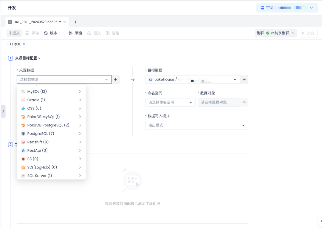Viewport: 322px width, 229px height.
Task: Click the task type icon on UAT_TEST tab
Action: click(x=10, y=22)
